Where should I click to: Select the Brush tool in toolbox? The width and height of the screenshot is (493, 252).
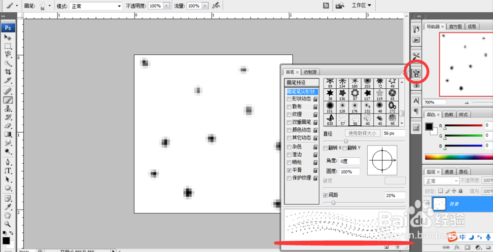coord(8,100)
